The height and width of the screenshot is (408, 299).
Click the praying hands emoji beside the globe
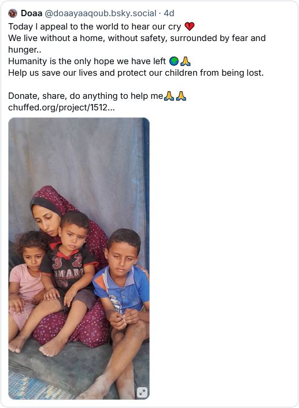pyautogui.click(x=186, y=61)
